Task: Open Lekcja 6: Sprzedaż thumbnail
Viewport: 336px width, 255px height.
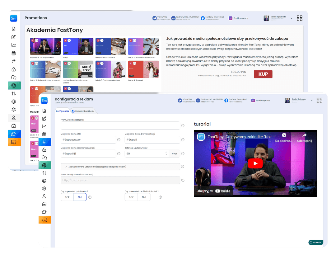Action: pos(143,69)
